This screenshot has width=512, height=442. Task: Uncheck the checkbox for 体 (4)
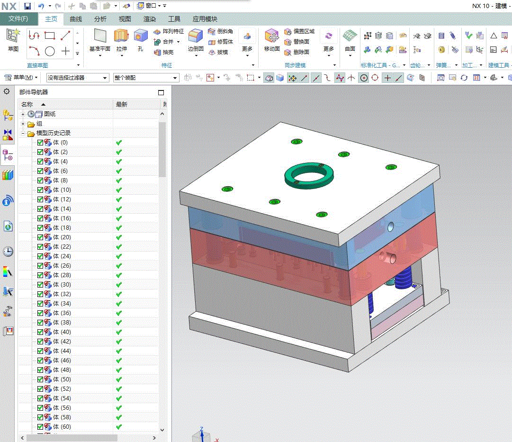pos(40,162)
